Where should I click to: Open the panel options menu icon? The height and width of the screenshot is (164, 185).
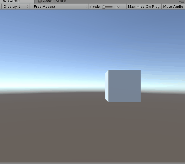tap(181, 2)
